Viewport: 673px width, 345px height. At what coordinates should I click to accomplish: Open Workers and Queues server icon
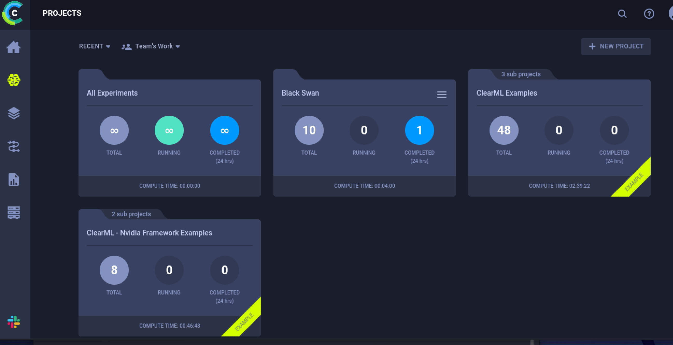point(13,213)
